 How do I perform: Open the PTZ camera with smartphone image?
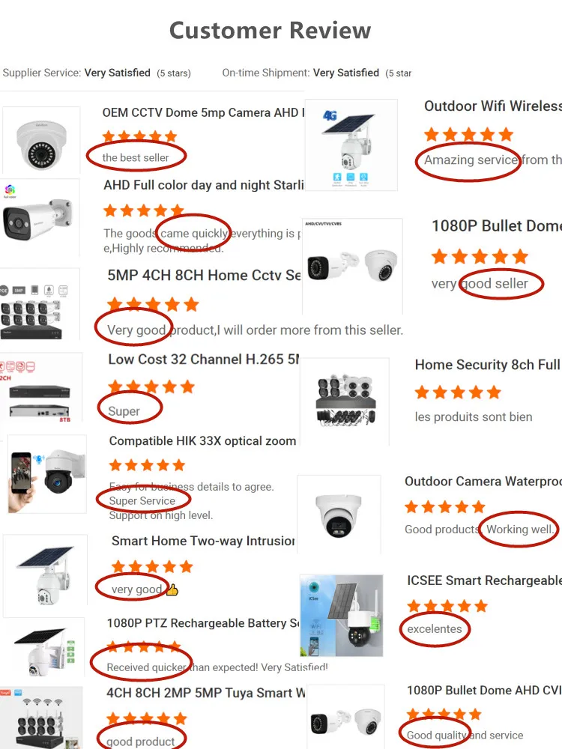click(x=47, y=474)
